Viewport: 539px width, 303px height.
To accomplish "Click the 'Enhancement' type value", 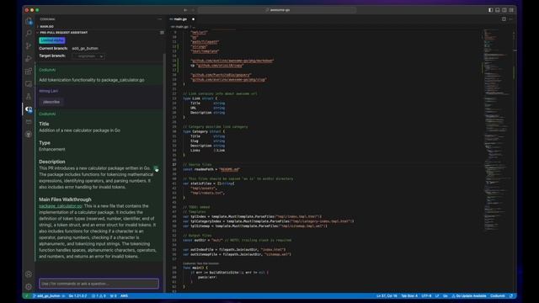I will coord(52,150).
